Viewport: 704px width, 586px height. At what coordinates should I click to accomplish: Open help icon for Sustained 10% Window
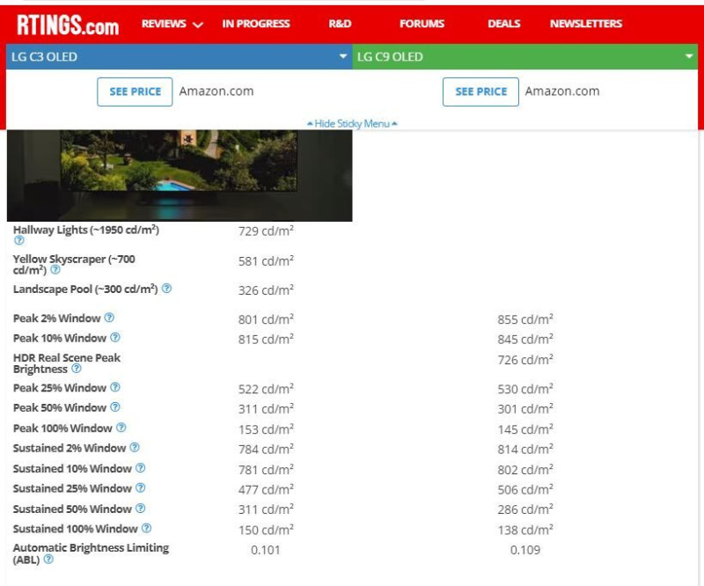click(141, 468)
